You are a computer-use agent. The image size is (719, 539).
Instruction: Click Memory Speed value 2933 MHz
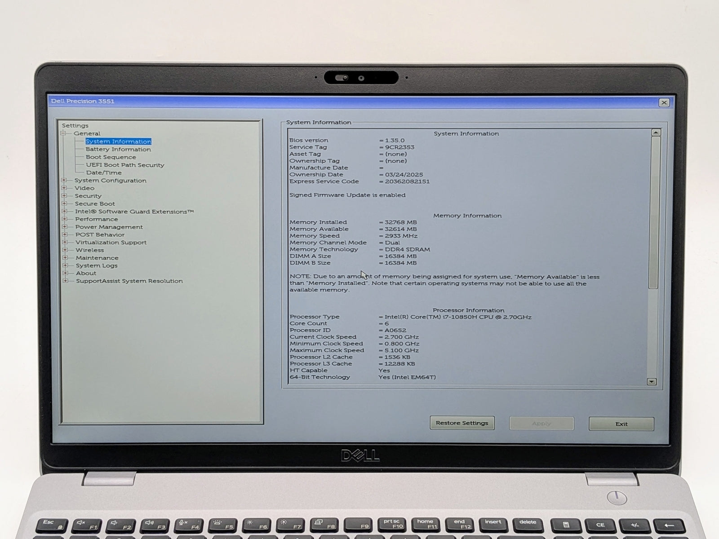click(x=401, y=236)
